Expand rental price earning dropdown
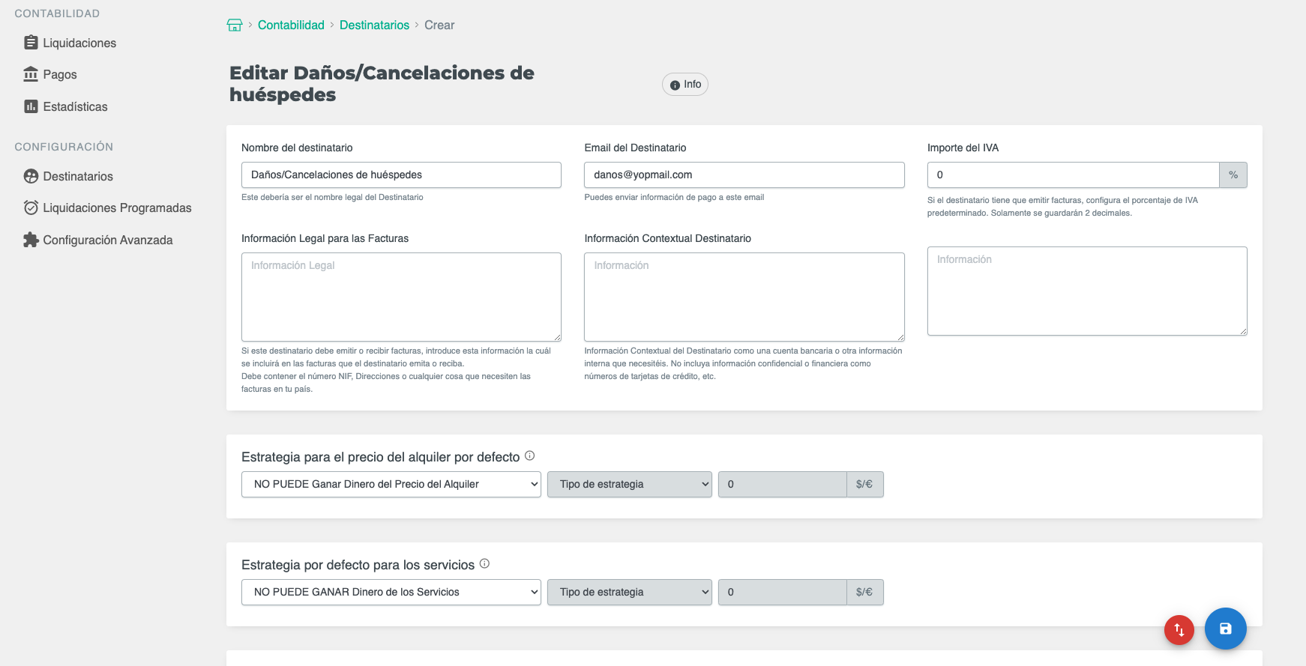The image size is (1306, 666). pyautogui.click(x=391, y=485)
